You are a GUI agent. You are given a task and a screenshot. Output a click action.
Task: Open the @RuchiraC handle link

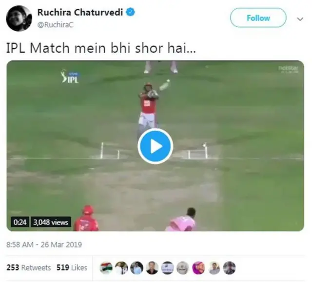coord(55,25)
